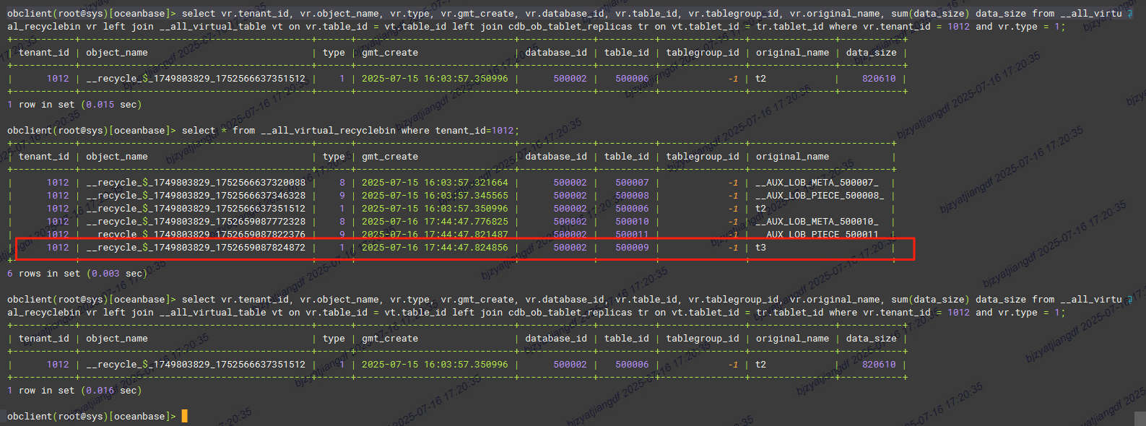1146x426 pixels.
Task: Click the timestamp 2025-07-15 16:03:57.321664
Action: 435,183
